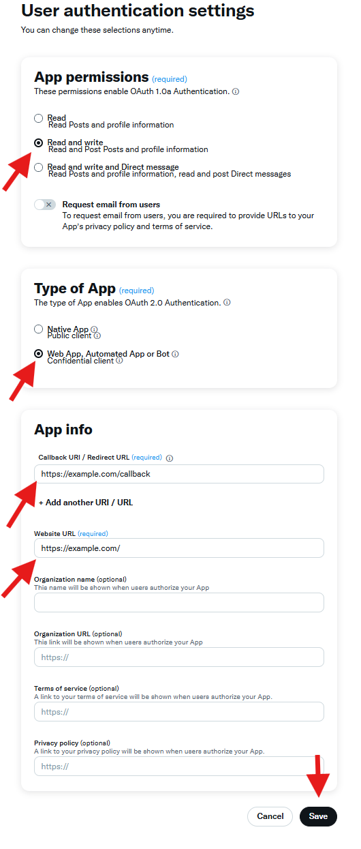Screen dimensions: 361x849
Task: Click the Cancel button
Action: [x=270, y=816]
